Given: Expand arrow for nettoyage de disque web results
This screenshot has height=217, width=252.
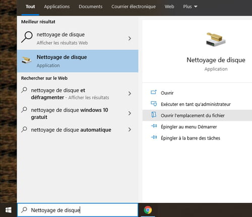Looking at the screenshot, I should [x=130, y=38].
